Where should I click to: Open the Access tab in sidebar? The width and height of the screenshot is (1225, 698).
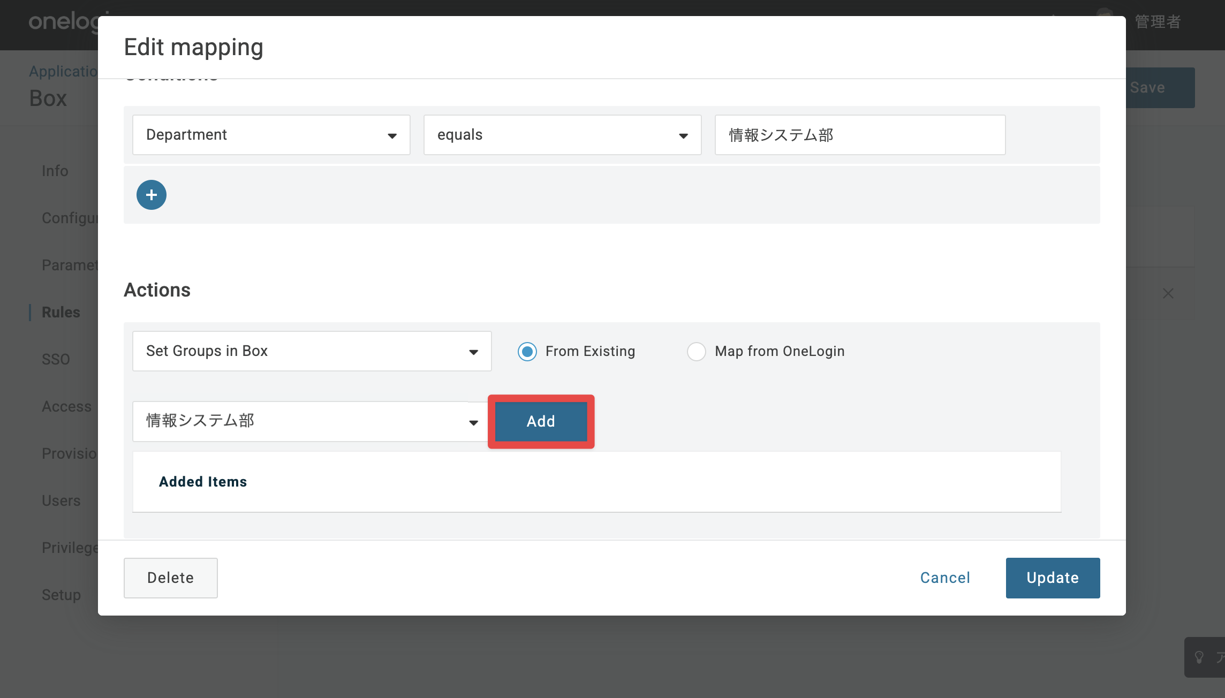[67, 406]
